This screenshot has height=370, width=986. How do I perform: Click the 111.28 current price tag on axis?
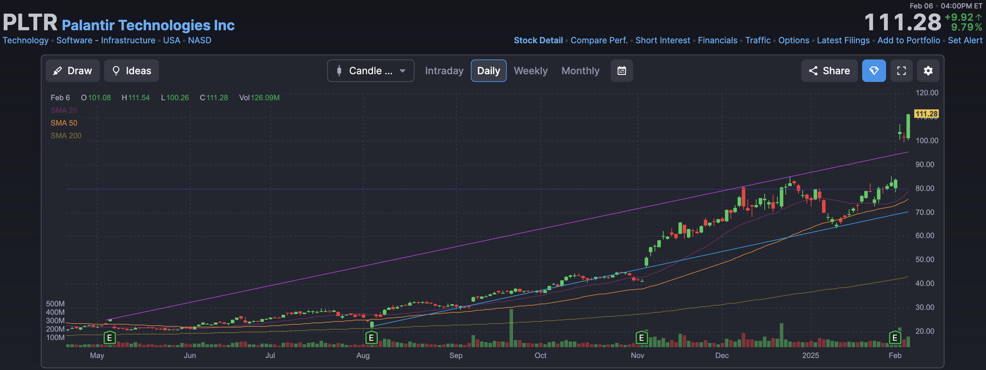pyautogui.click(x=926, y=114)
